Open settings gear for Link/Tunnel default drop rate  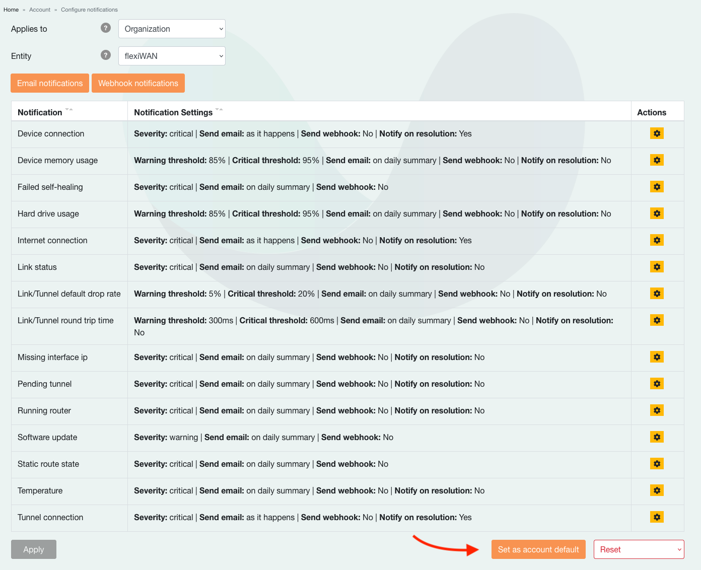pyautogui.click(x=657, y=294)
